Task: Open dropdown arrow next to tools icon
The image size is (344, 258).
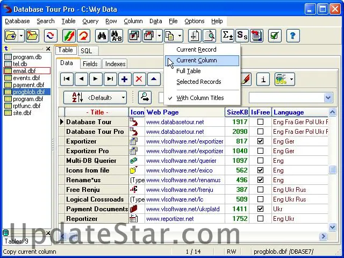Action: [x=291, y=79]
